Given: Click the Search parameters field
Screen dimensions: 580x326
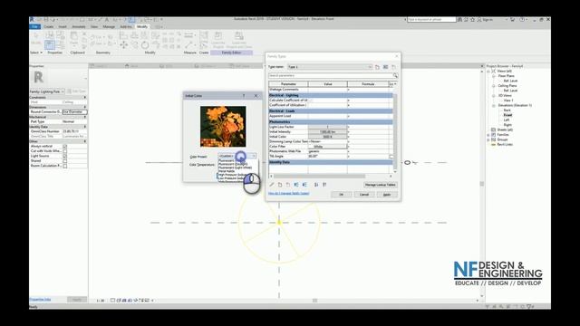Looking at the screenshot, I should (330, 75).
